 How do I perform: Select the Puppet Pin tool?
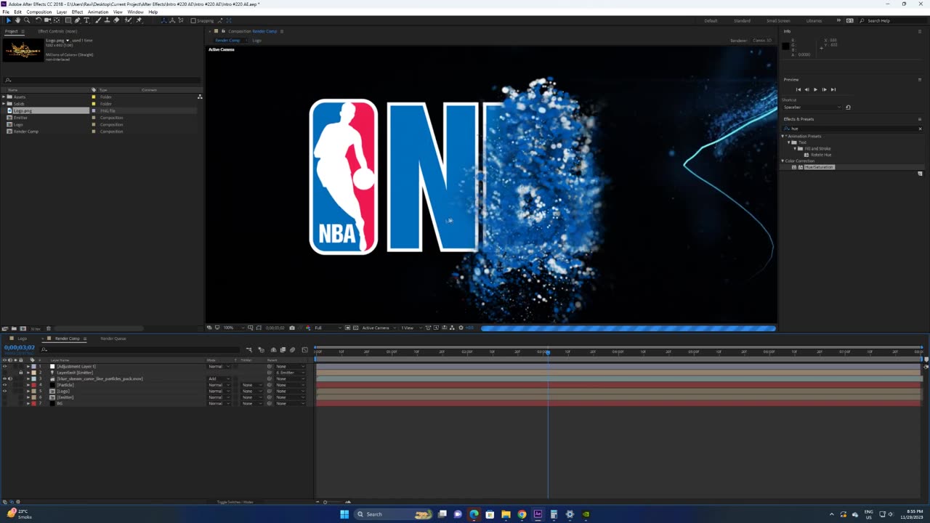click(x=139, y=20)
